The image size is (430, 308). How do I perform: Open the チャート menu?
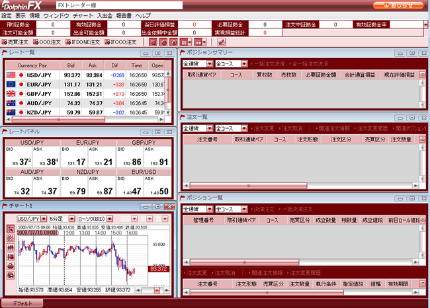[83, 16]
